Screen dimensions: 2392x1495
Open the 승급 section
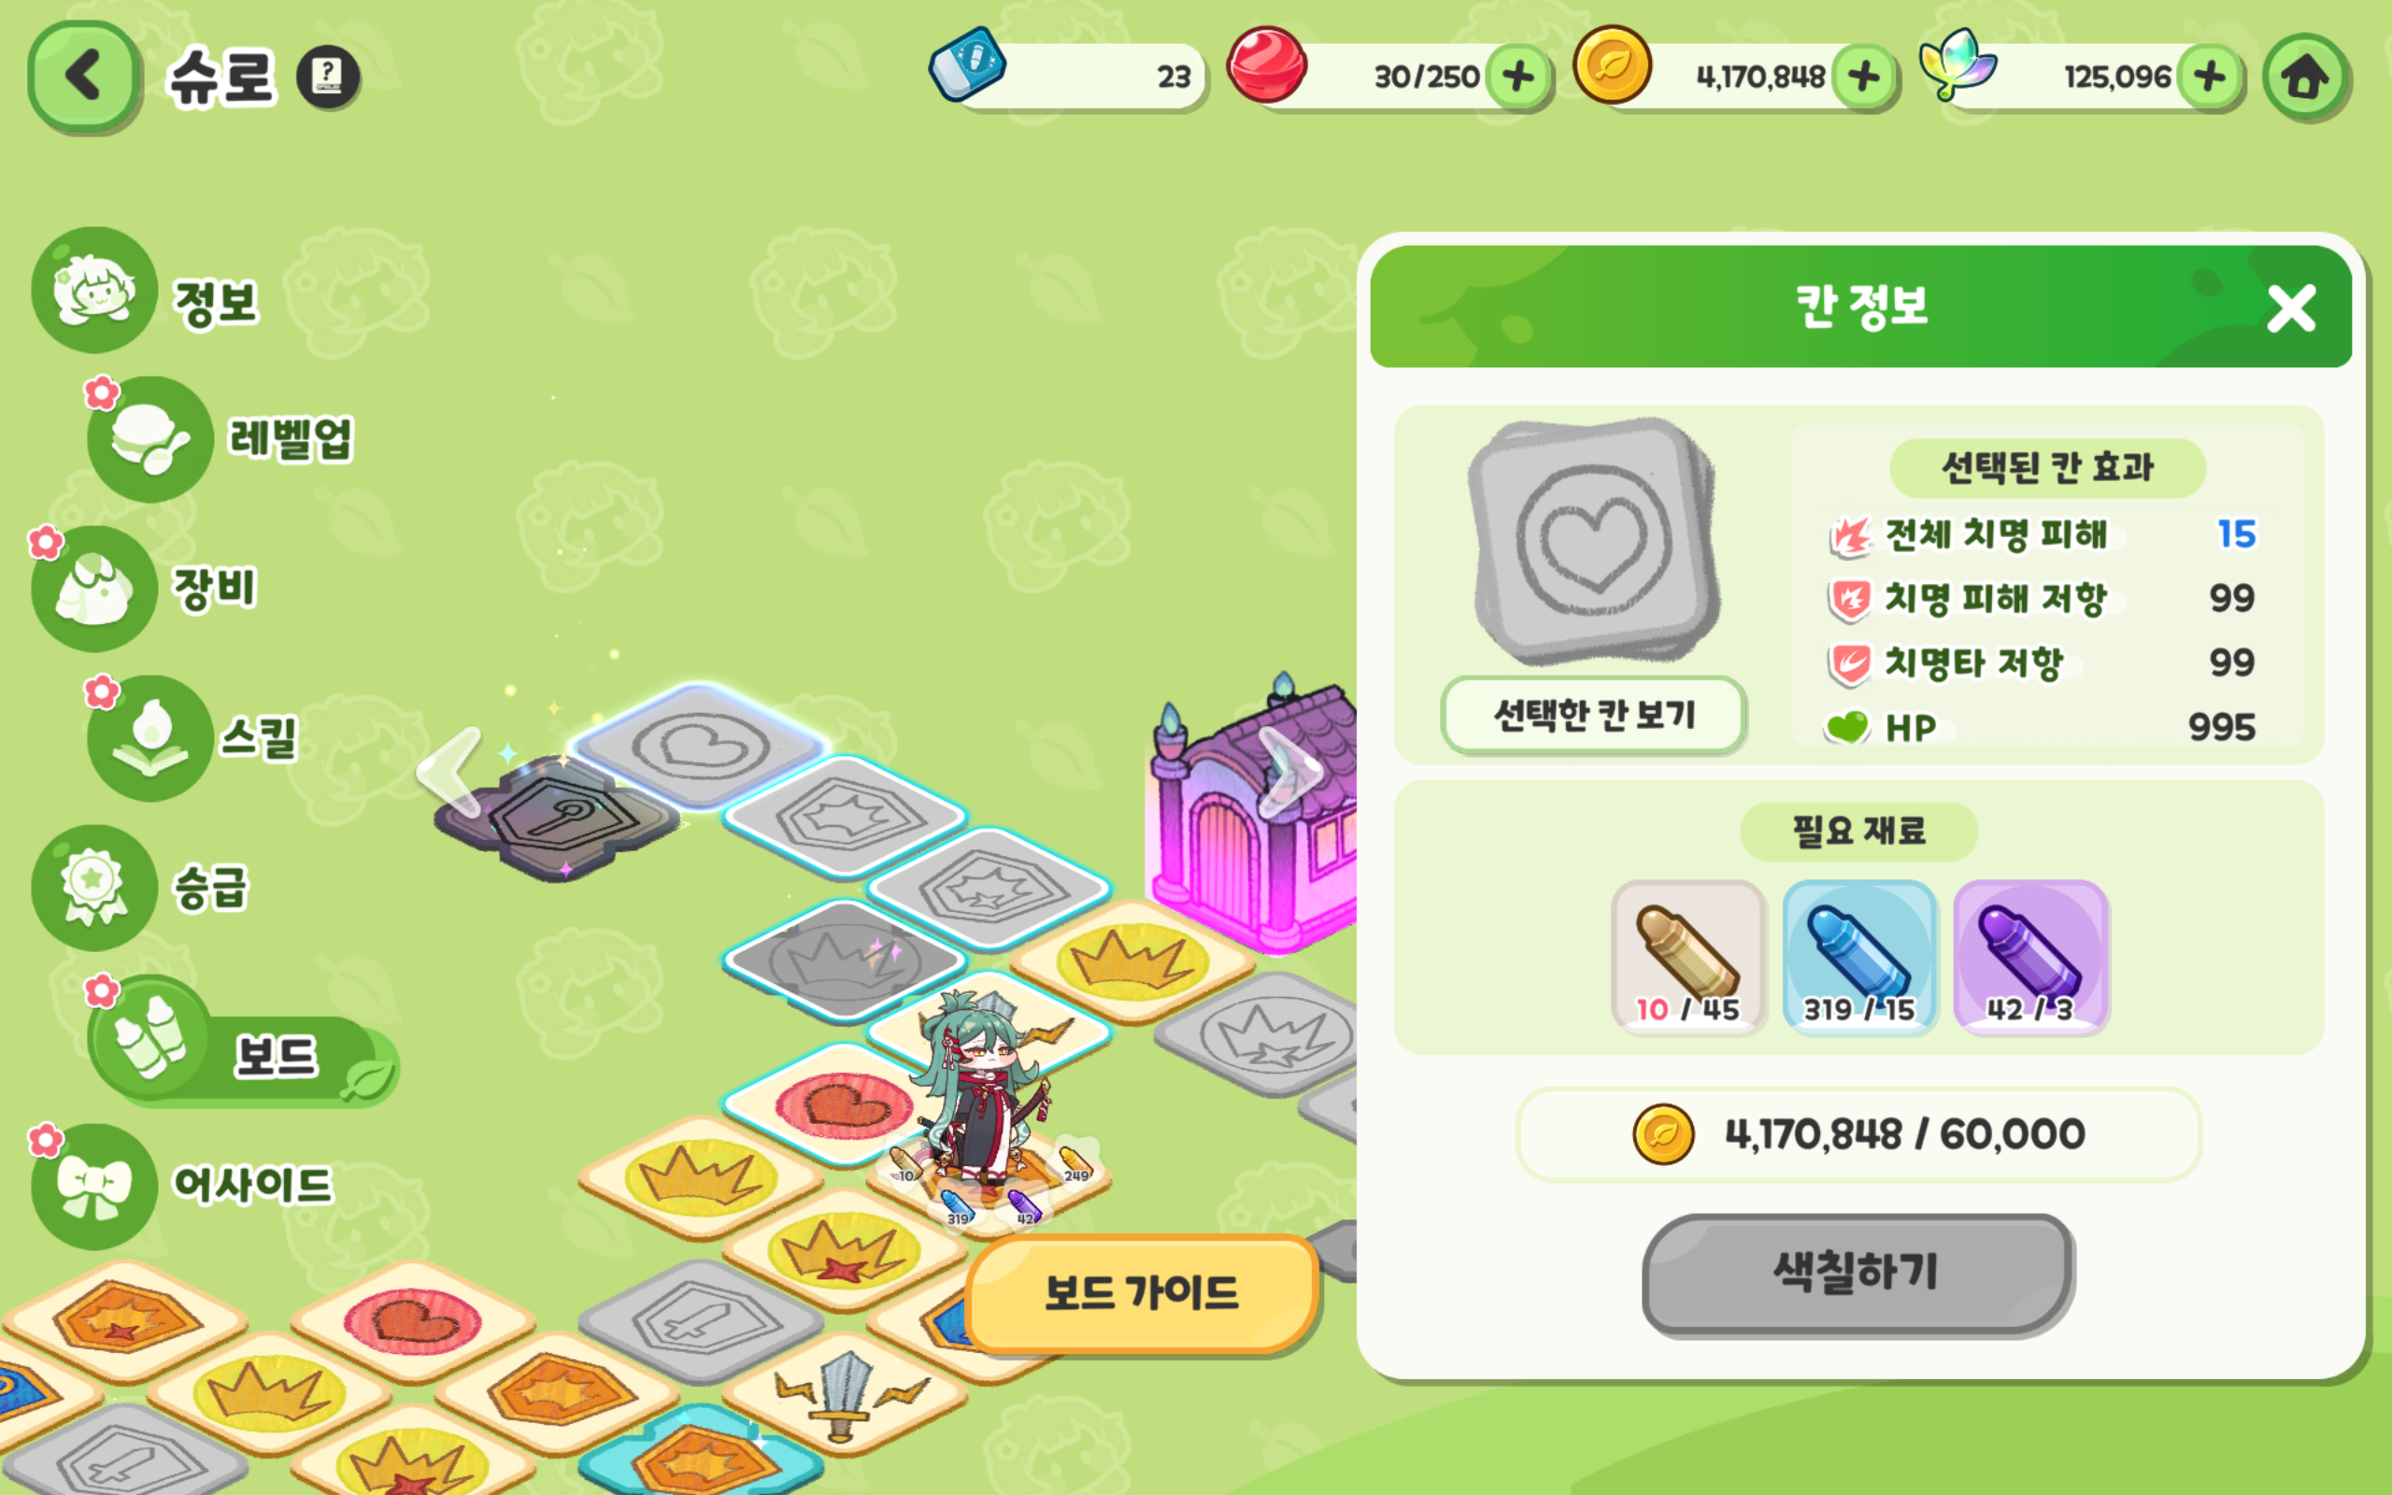click(x=143, y=888)
